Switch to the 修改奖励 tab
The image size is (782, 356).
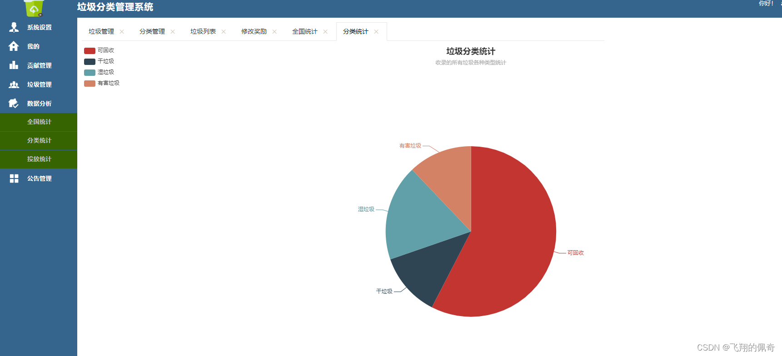[x=254, y=31]
